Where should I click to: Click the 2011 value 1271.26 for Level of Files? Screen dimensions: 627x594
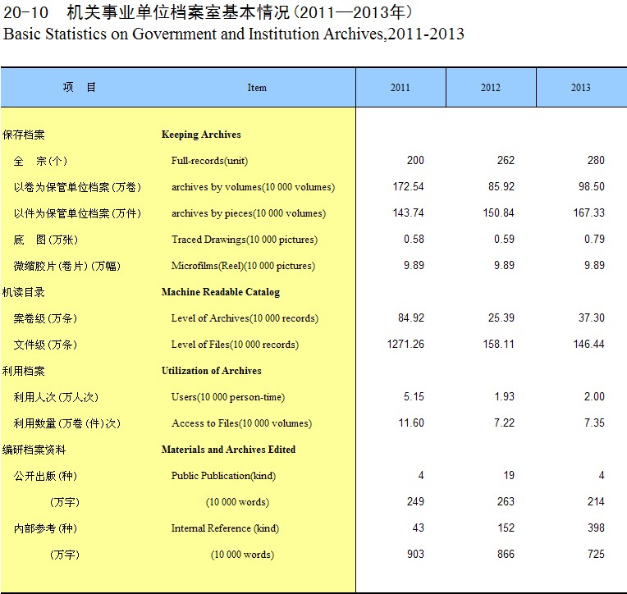tap(405, 345)
